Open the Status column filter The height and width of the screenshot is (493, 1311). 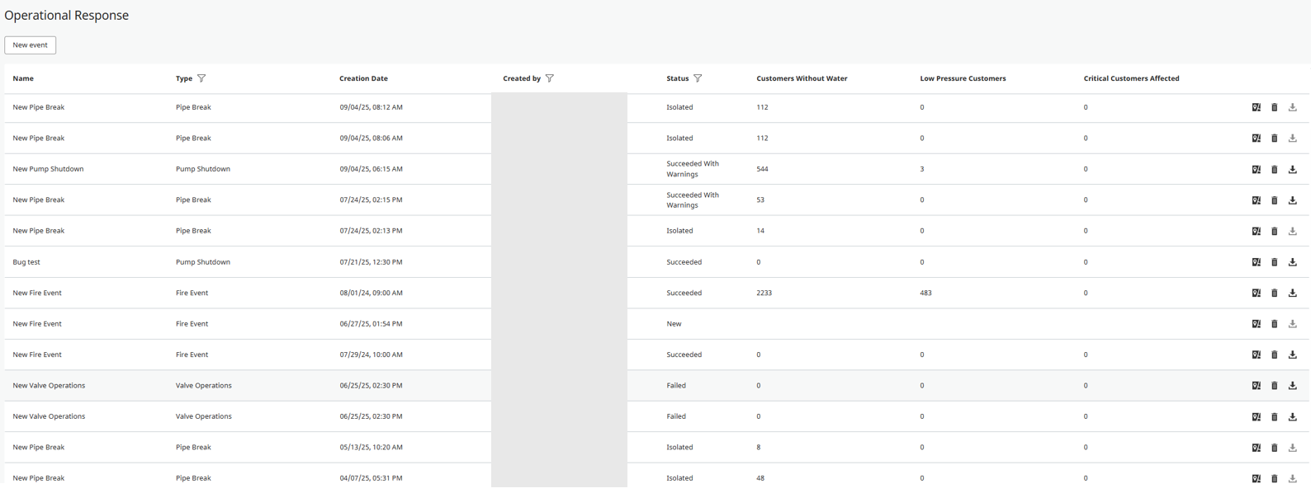point(698,78)
